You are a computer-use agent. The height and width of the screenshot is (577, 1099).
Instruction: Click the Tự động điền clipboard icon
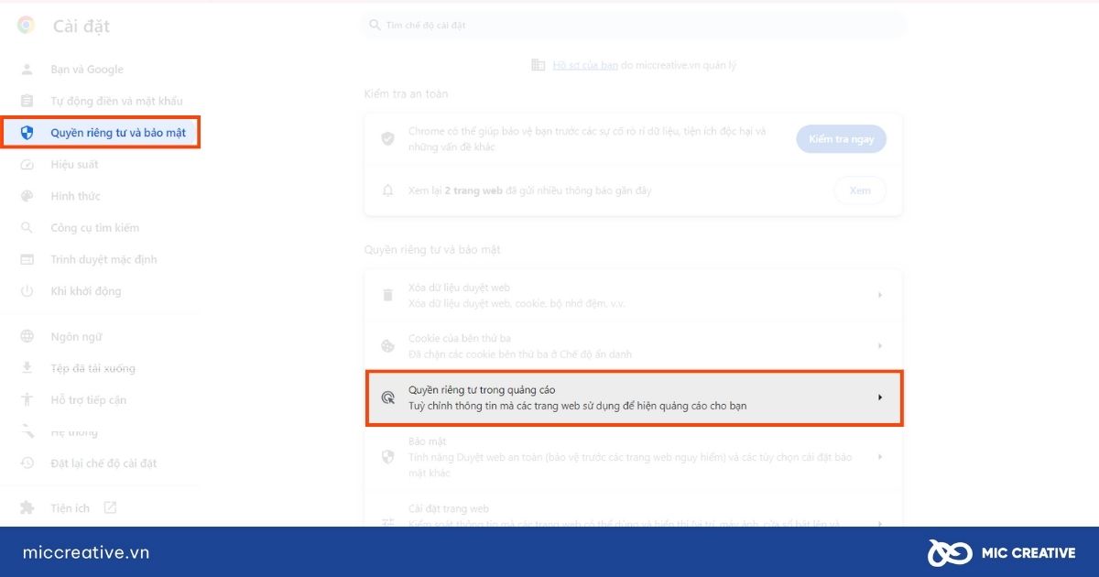[27, 101]
